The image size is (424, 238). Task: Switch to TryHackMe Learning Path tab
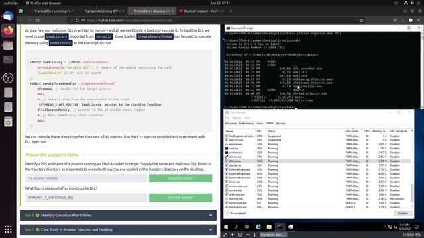pyautogui.click(x=52, y=11)
